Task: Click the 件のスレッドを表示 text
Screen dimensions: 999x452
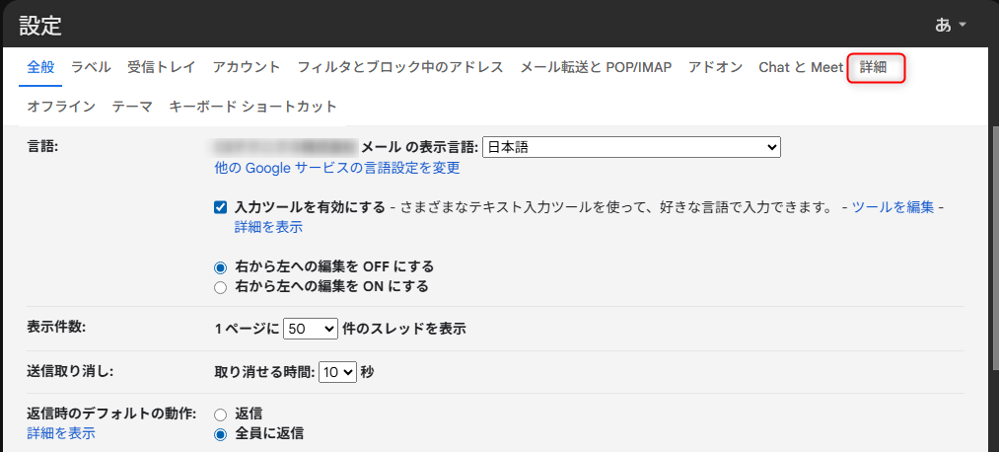Action: pos(404,329)
